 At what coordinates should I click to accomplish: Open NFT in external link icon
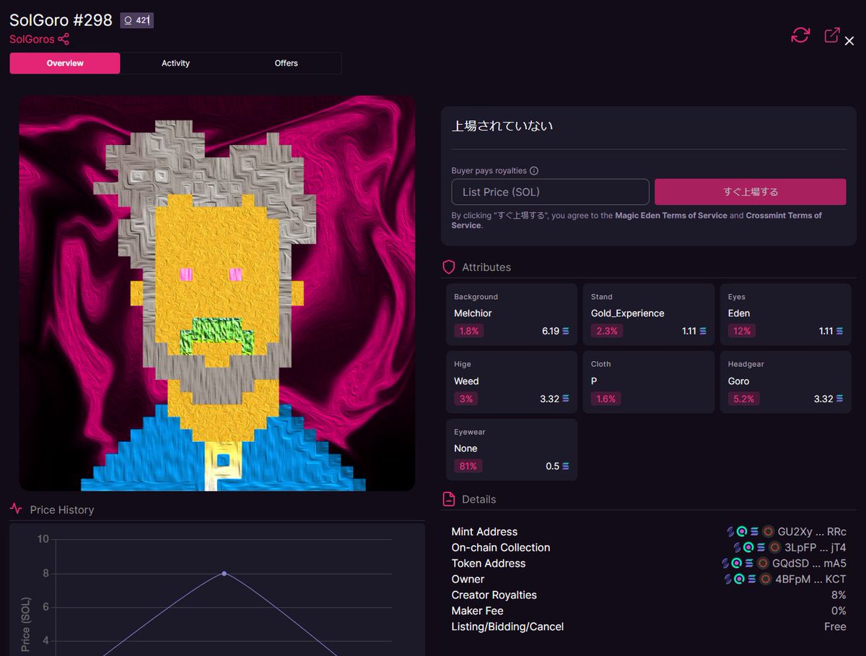(x=832, y=35)
